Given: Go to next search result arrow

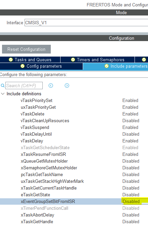Looking at the screenshot, I should [67, 86].
